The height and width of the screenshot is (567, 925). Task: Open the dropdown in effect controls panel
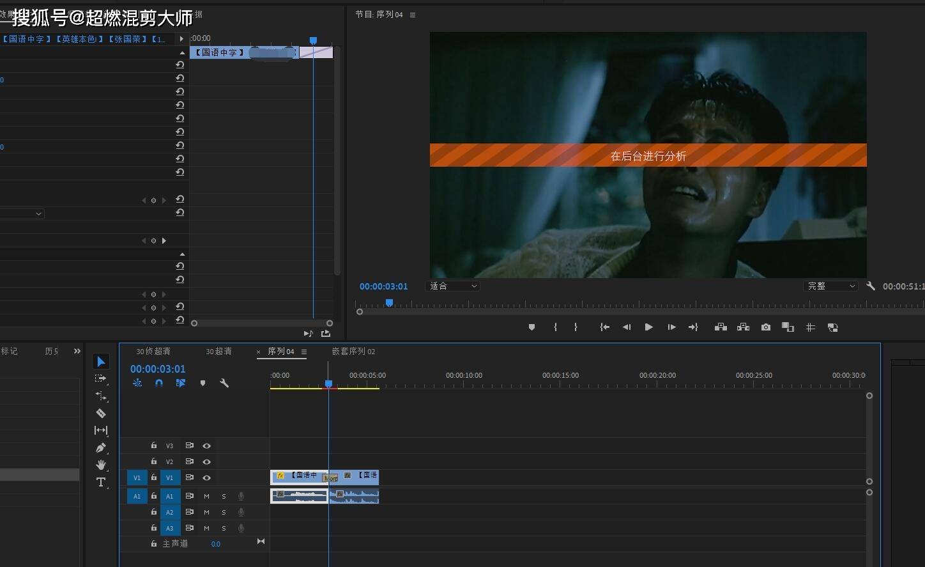(x=22, y=214)
